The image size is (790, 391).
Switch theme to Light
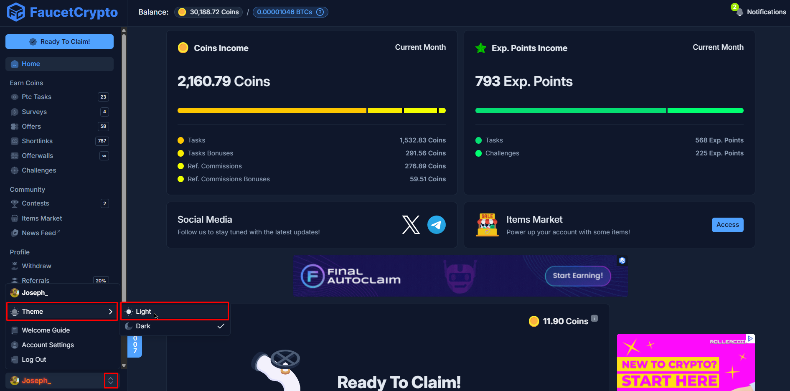[x=143, y=311]
